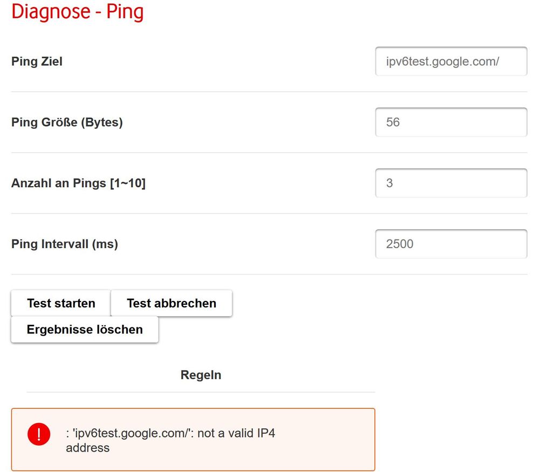Select the error message text
The height and width of the screenshot is (472, 539).
click(x=170, y=440)
